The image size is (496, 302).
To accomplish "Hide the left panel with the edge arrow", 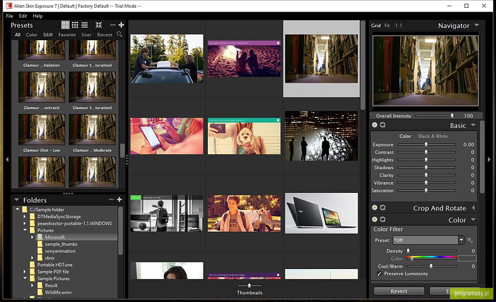I will (x=7, y=159).
